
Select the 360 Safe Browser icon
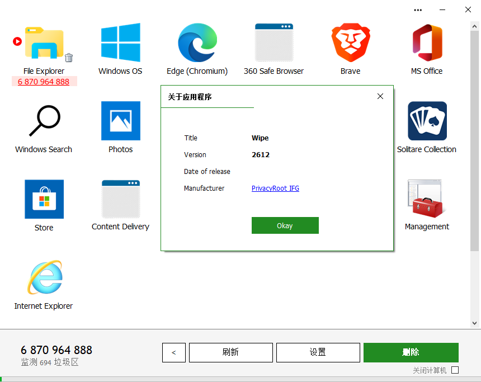coord(274,43)
